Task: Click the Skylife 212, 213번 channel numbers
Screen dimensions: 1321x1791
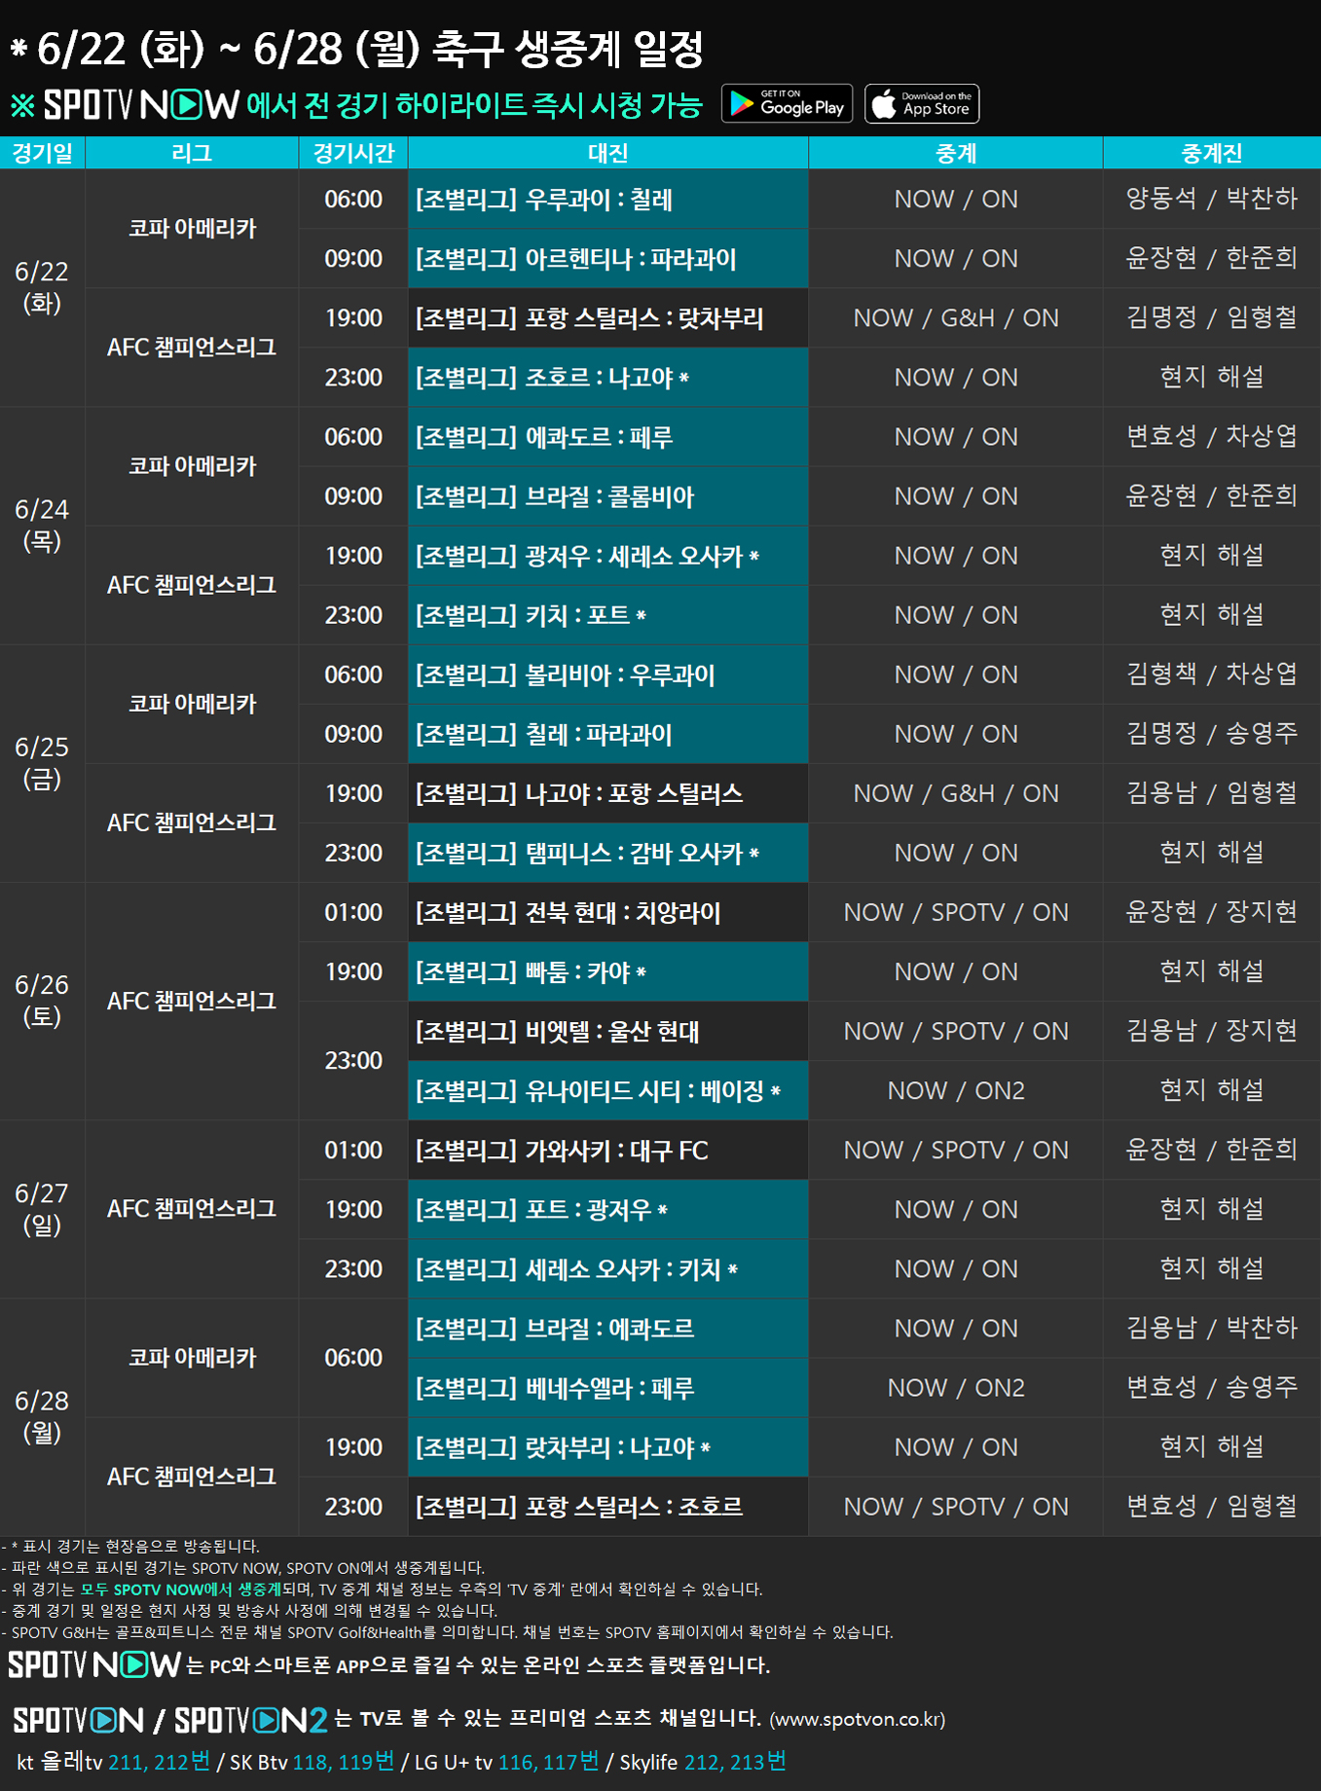Action: pos(735,1762)
